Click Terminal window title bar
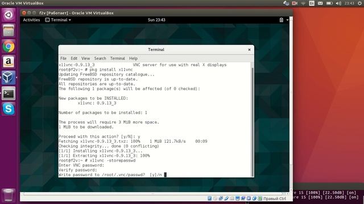364x204 pixels. coord(156,49)
